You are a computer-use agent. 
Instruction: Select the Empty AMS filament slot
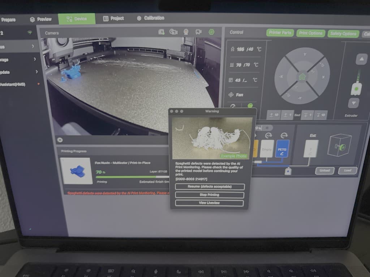click(x=267, y=149)
